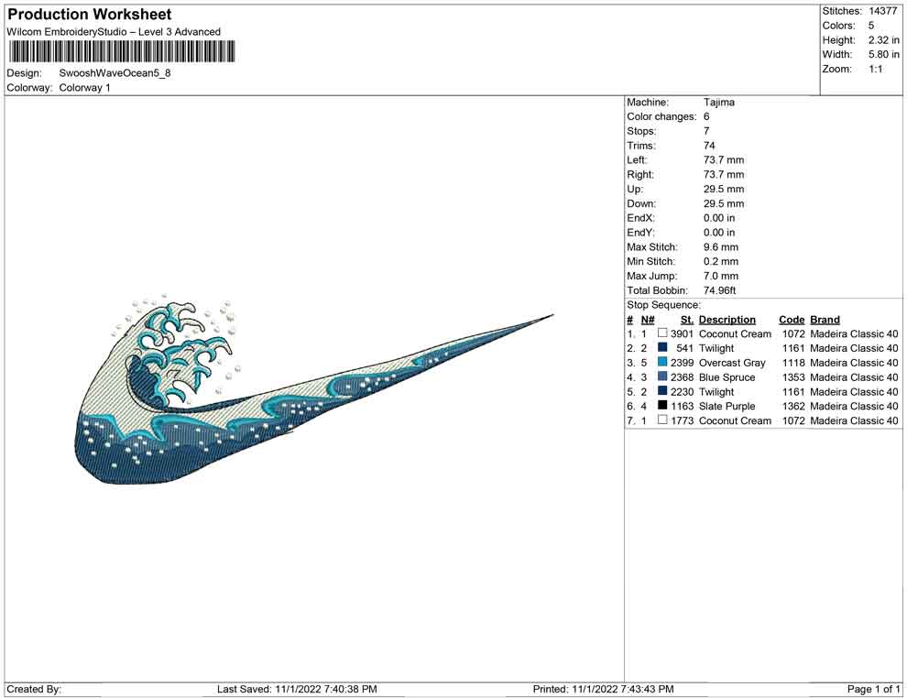
Task: Click the design name SwooshWaveOcean5_8
Action: point(115,73)
